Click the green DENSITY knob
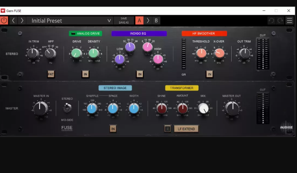 coord(94,53)
